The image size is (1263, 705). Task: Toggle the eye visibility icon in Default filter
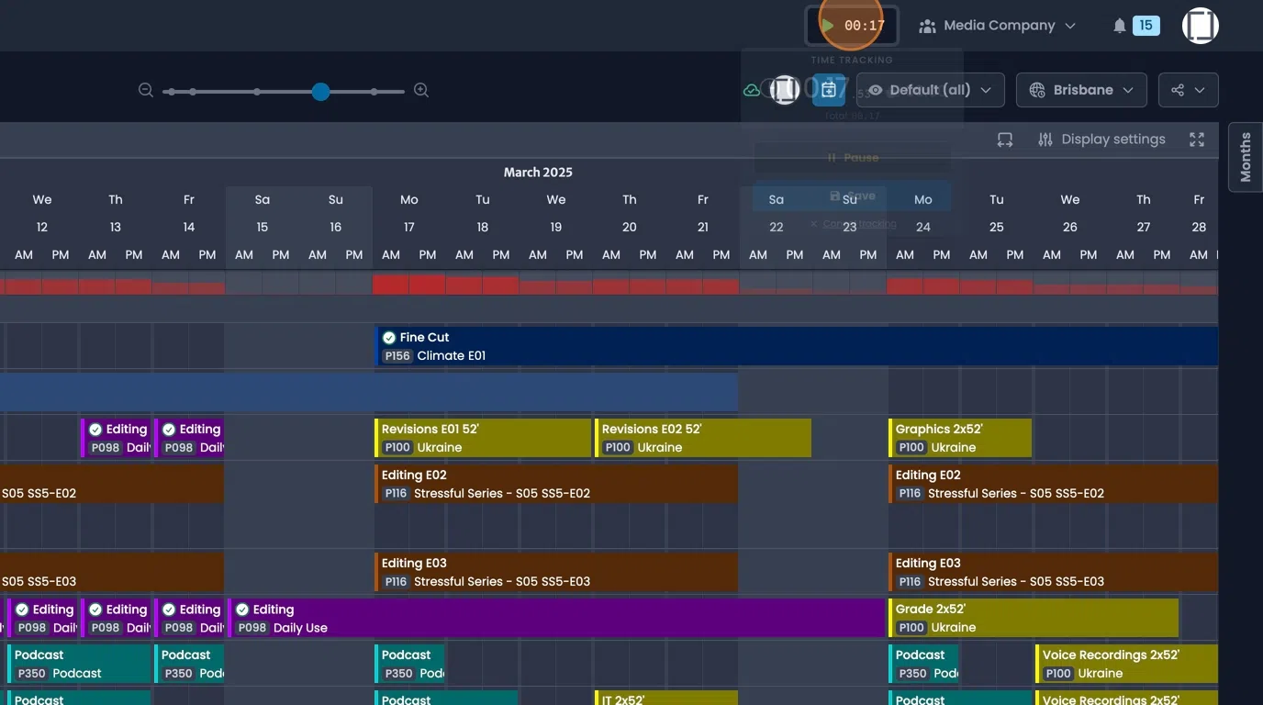(x=875, y=90)
